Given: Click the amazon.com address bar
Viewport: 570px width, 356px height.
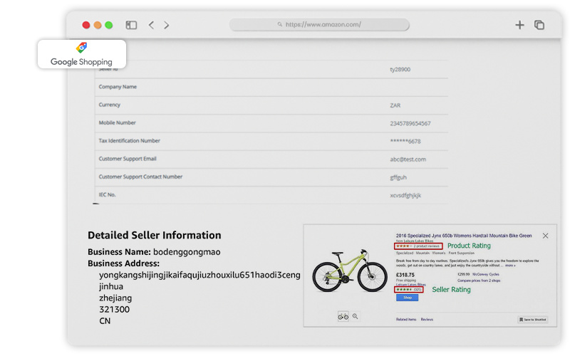Looking at the screenshot, I should [x=319, y=24].
